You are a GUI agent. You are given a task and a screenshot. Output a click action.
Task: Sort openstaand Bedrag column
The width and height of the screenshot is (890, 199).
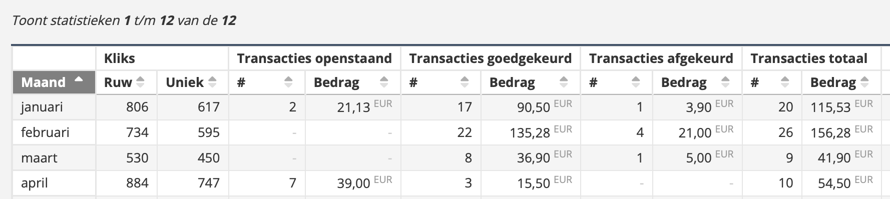tap(352, 82)
